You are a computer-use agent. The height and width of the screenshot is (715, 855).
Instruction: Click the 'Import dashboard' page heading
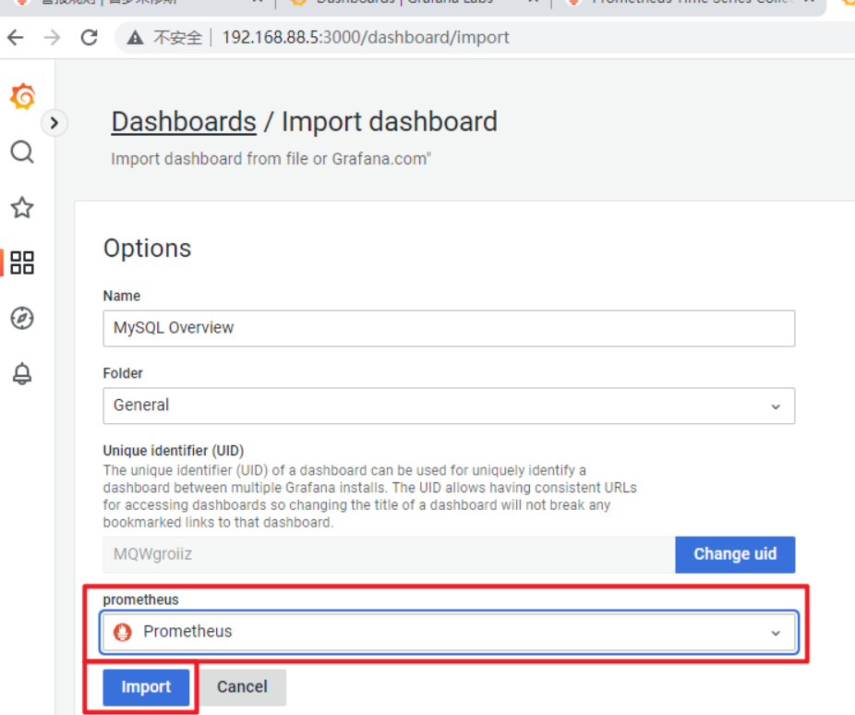[390, 121]
